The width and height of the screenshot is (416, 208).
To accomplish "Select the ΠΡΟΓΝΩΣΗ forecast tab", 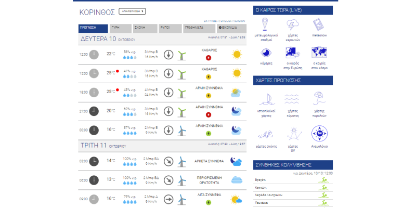I will pyautogui.click(x=94, y=28).
